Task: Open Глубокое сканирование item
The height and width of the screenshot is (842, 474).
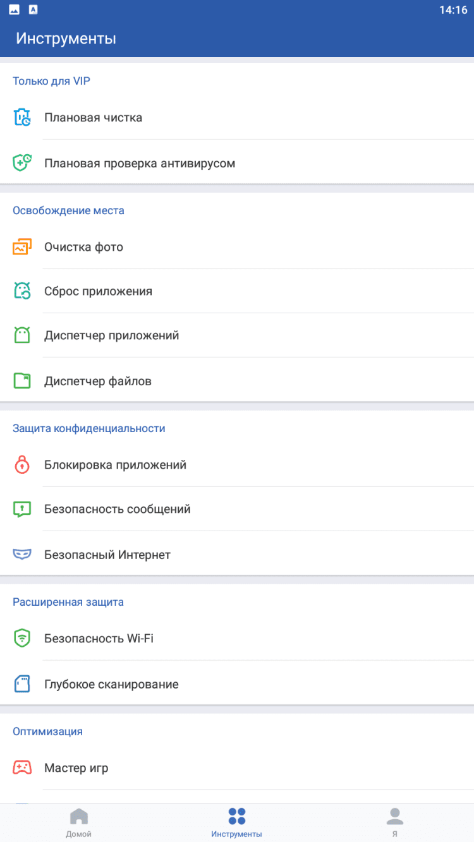Action: coord(111,684)
